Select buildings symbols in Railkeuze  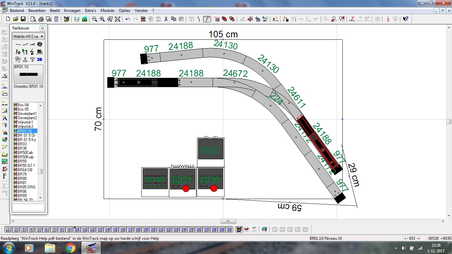18,52
